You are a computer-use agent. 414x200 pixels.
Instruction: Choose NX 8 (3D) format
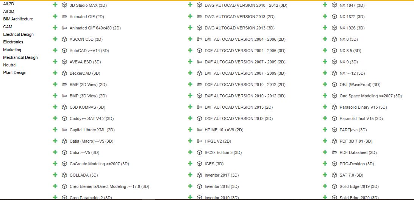tap(348, 39)
